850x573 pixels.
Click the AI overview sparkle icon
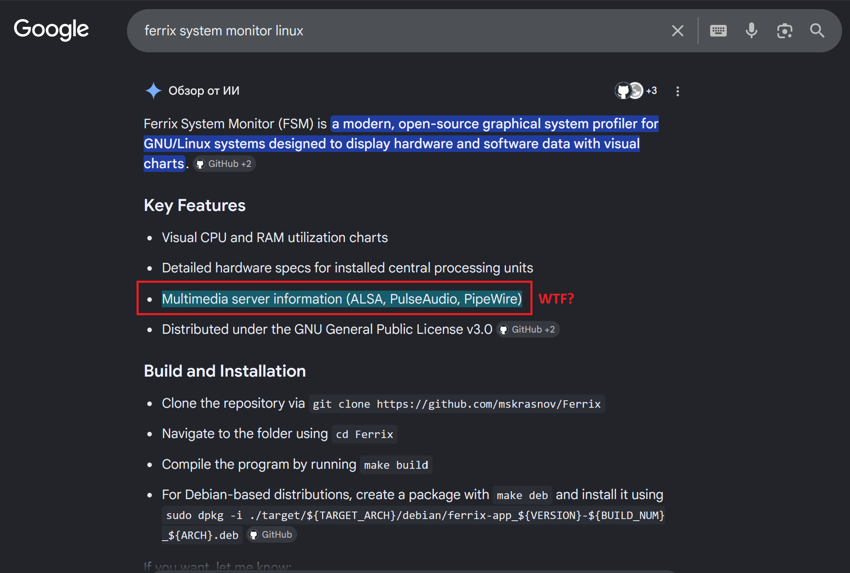(x=153, y=91)
